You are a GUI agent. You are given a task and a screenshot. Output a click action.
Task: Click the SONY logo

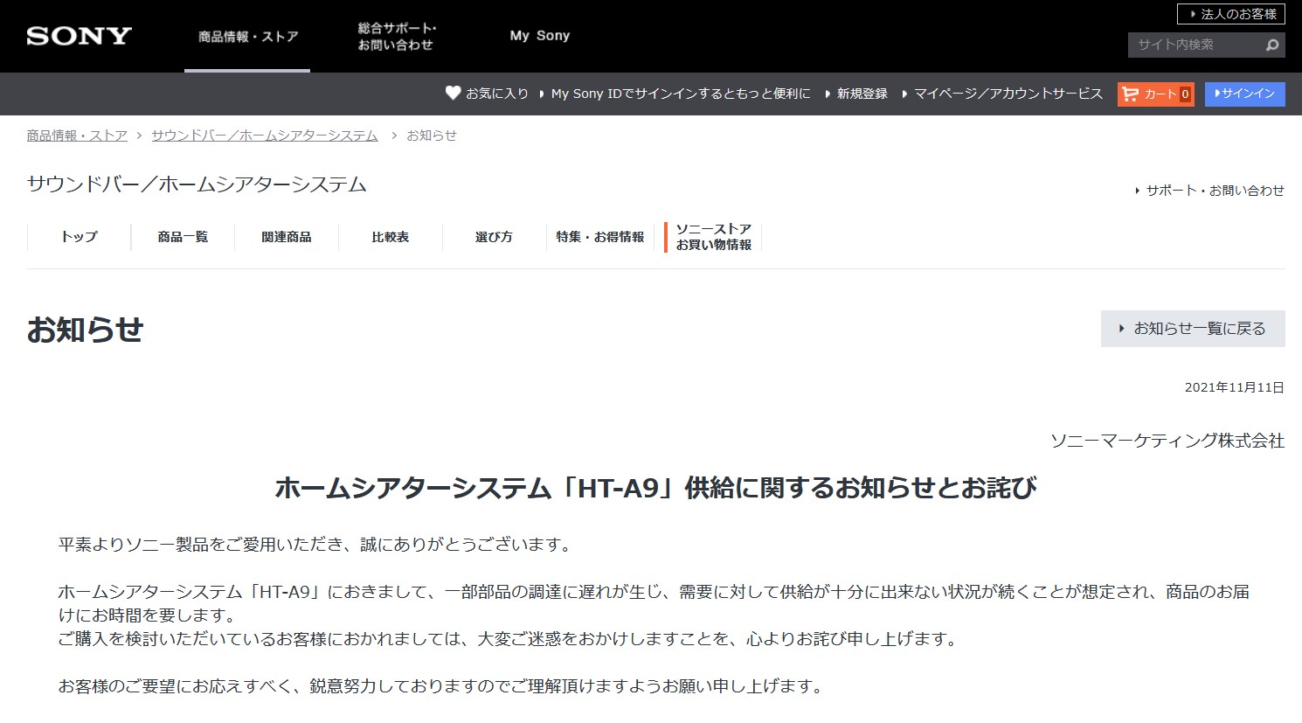[x=80, y=36]
